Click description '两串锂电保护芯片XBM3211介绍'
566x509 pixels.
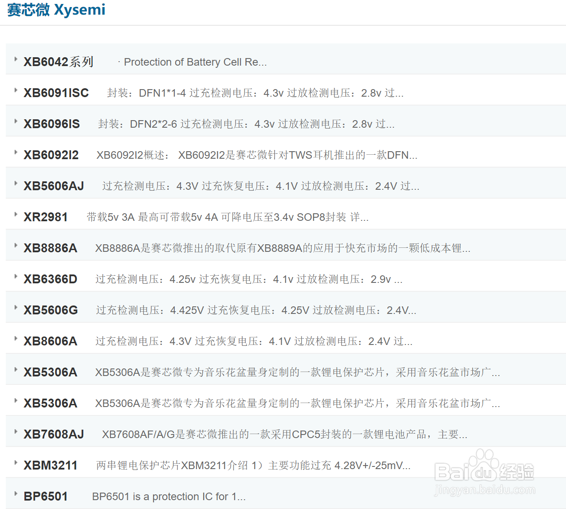pos(253,465)
